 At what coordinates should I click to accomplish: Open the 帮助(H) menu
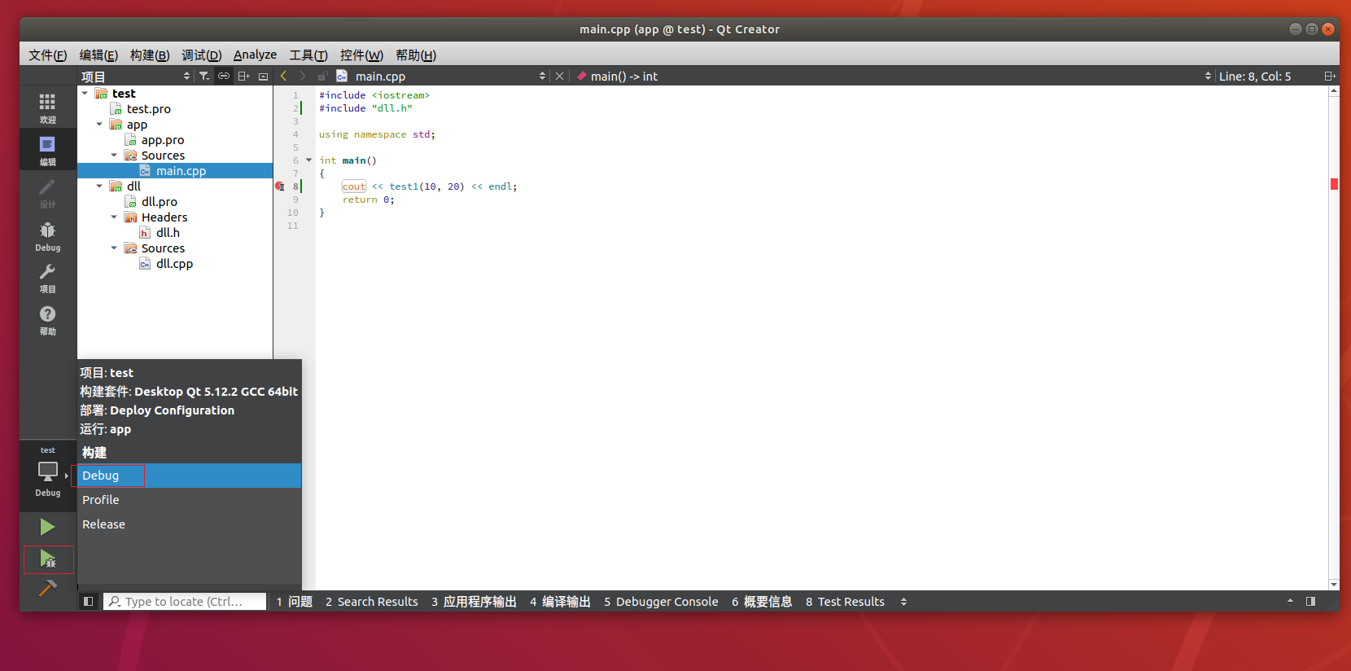(416, 55)
